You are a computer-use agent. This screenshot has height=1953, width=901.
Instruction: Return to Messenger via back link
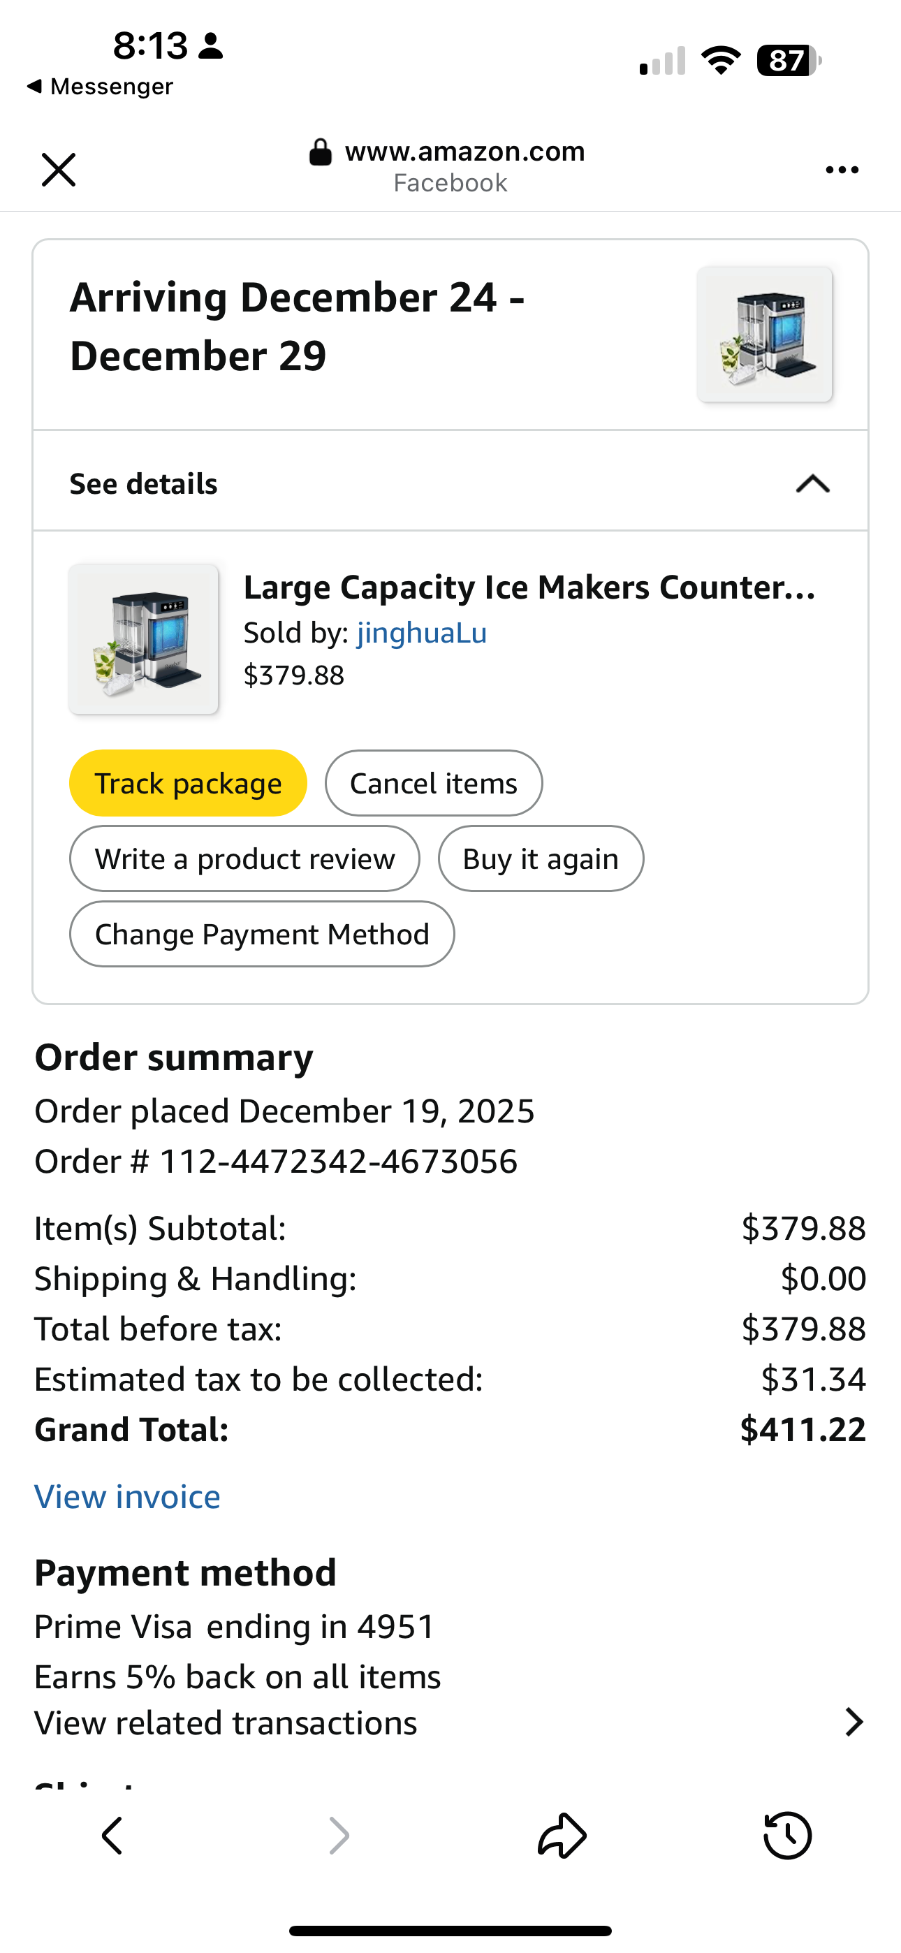(x=100, y=87)
